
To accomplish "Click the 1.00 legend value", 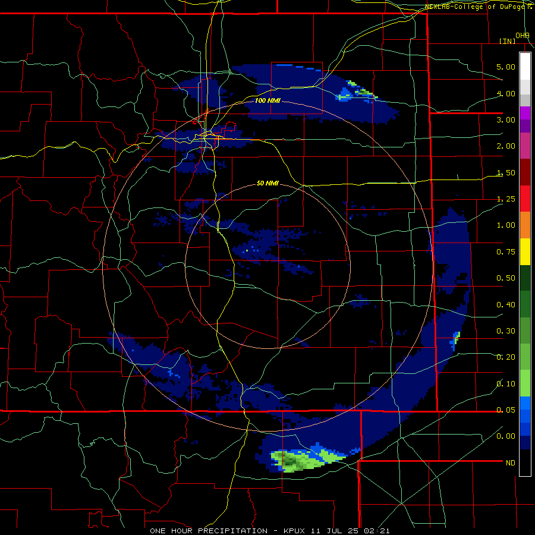I will tap(506, 225).
